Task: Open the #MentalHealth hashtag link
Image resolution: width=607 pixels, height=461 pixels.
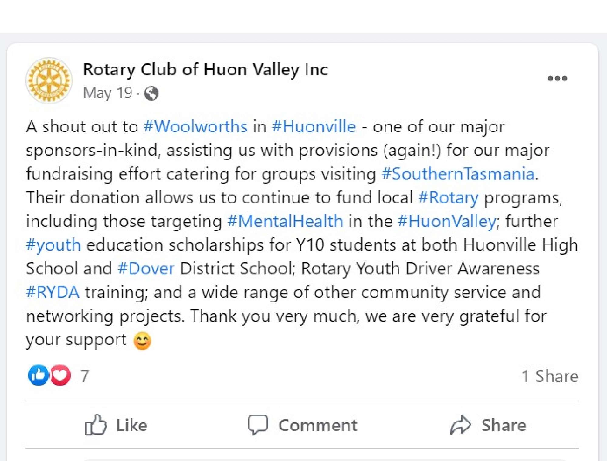Action: 285,221
